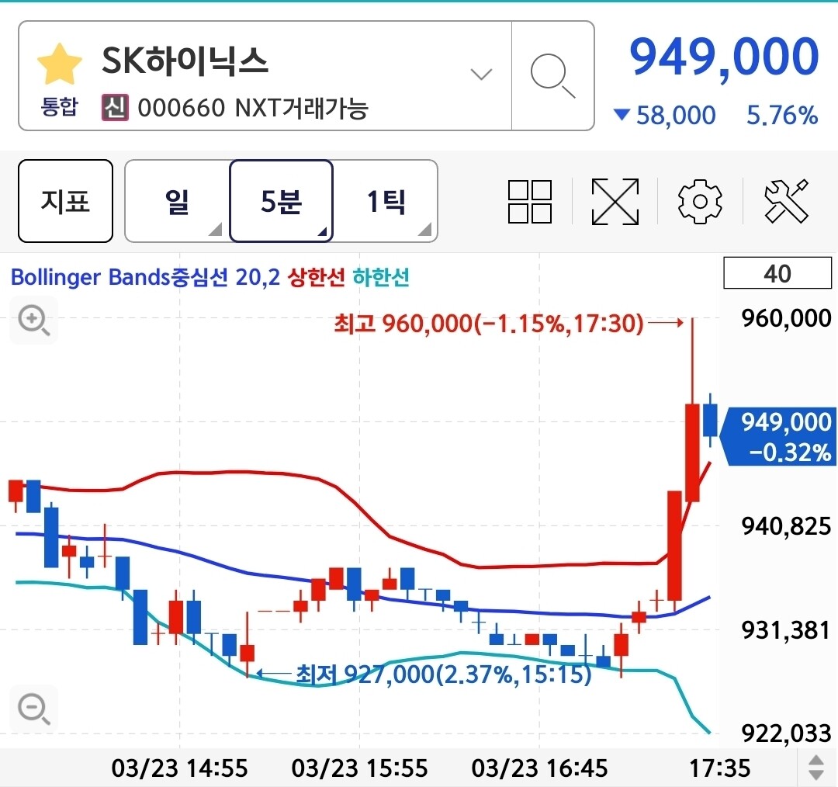This screenshot has width=838, height=787.
Task: Click the 960,000 price axis label
Action: 786,318
